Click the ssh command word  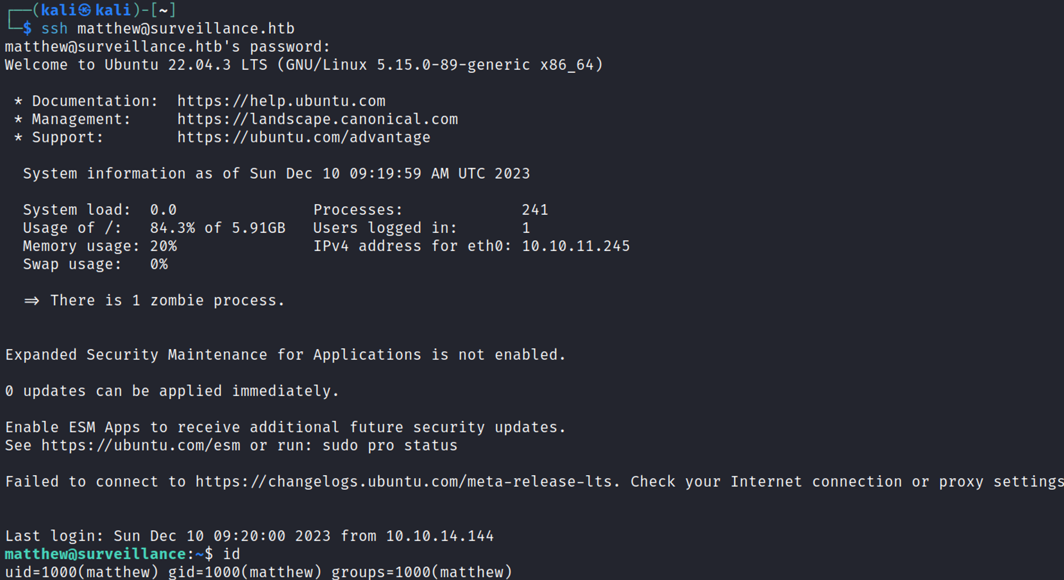tap(54, 29)
